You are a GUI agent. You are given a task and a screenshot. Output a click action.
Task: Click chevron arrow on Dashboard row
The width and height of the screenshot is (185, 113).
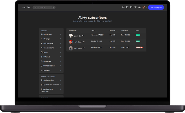pyautogui.click(x=61, y=34)
